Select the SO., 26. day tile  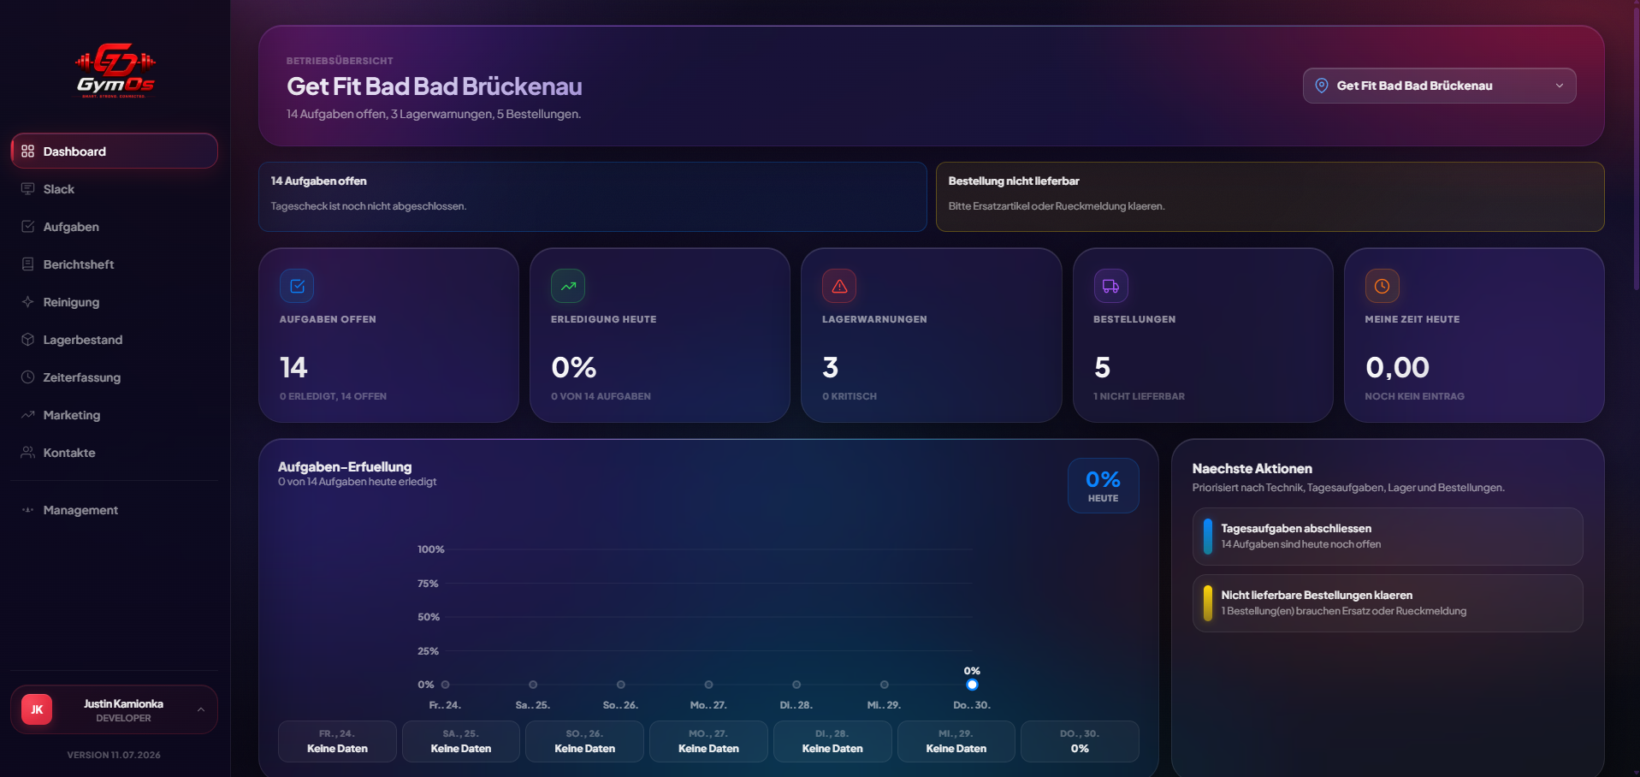[584, 741]
